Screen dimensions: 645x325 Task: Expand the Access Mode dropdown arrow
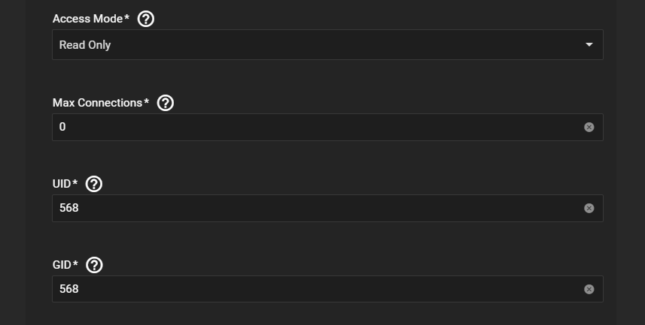(x=589, y=45)
